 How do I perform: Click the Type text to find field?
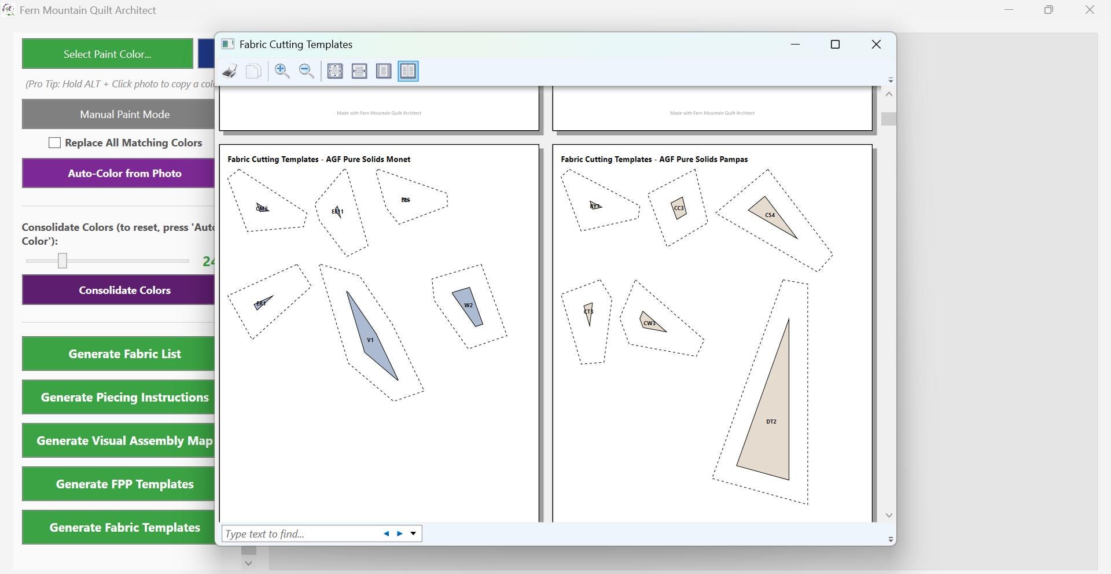coord(301,533)
